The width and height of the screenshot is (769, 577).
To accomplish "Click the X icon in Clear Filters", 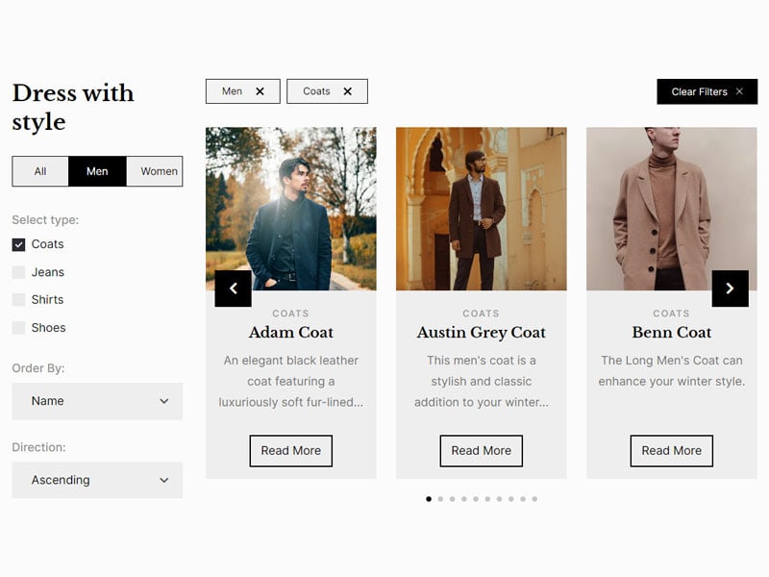I will 739,91.
